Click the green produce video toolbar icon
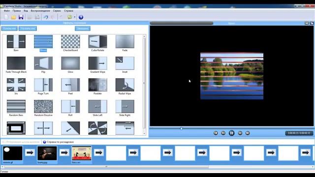Screen dimensions: 315x177 tap(70, 17)
